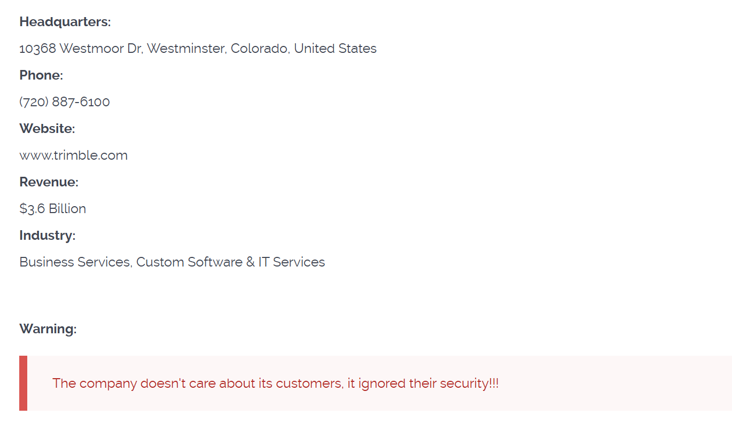Click the 10368 Westmoor Dr street address
This screenshot has width=732, height=423.
pos(80,49)
